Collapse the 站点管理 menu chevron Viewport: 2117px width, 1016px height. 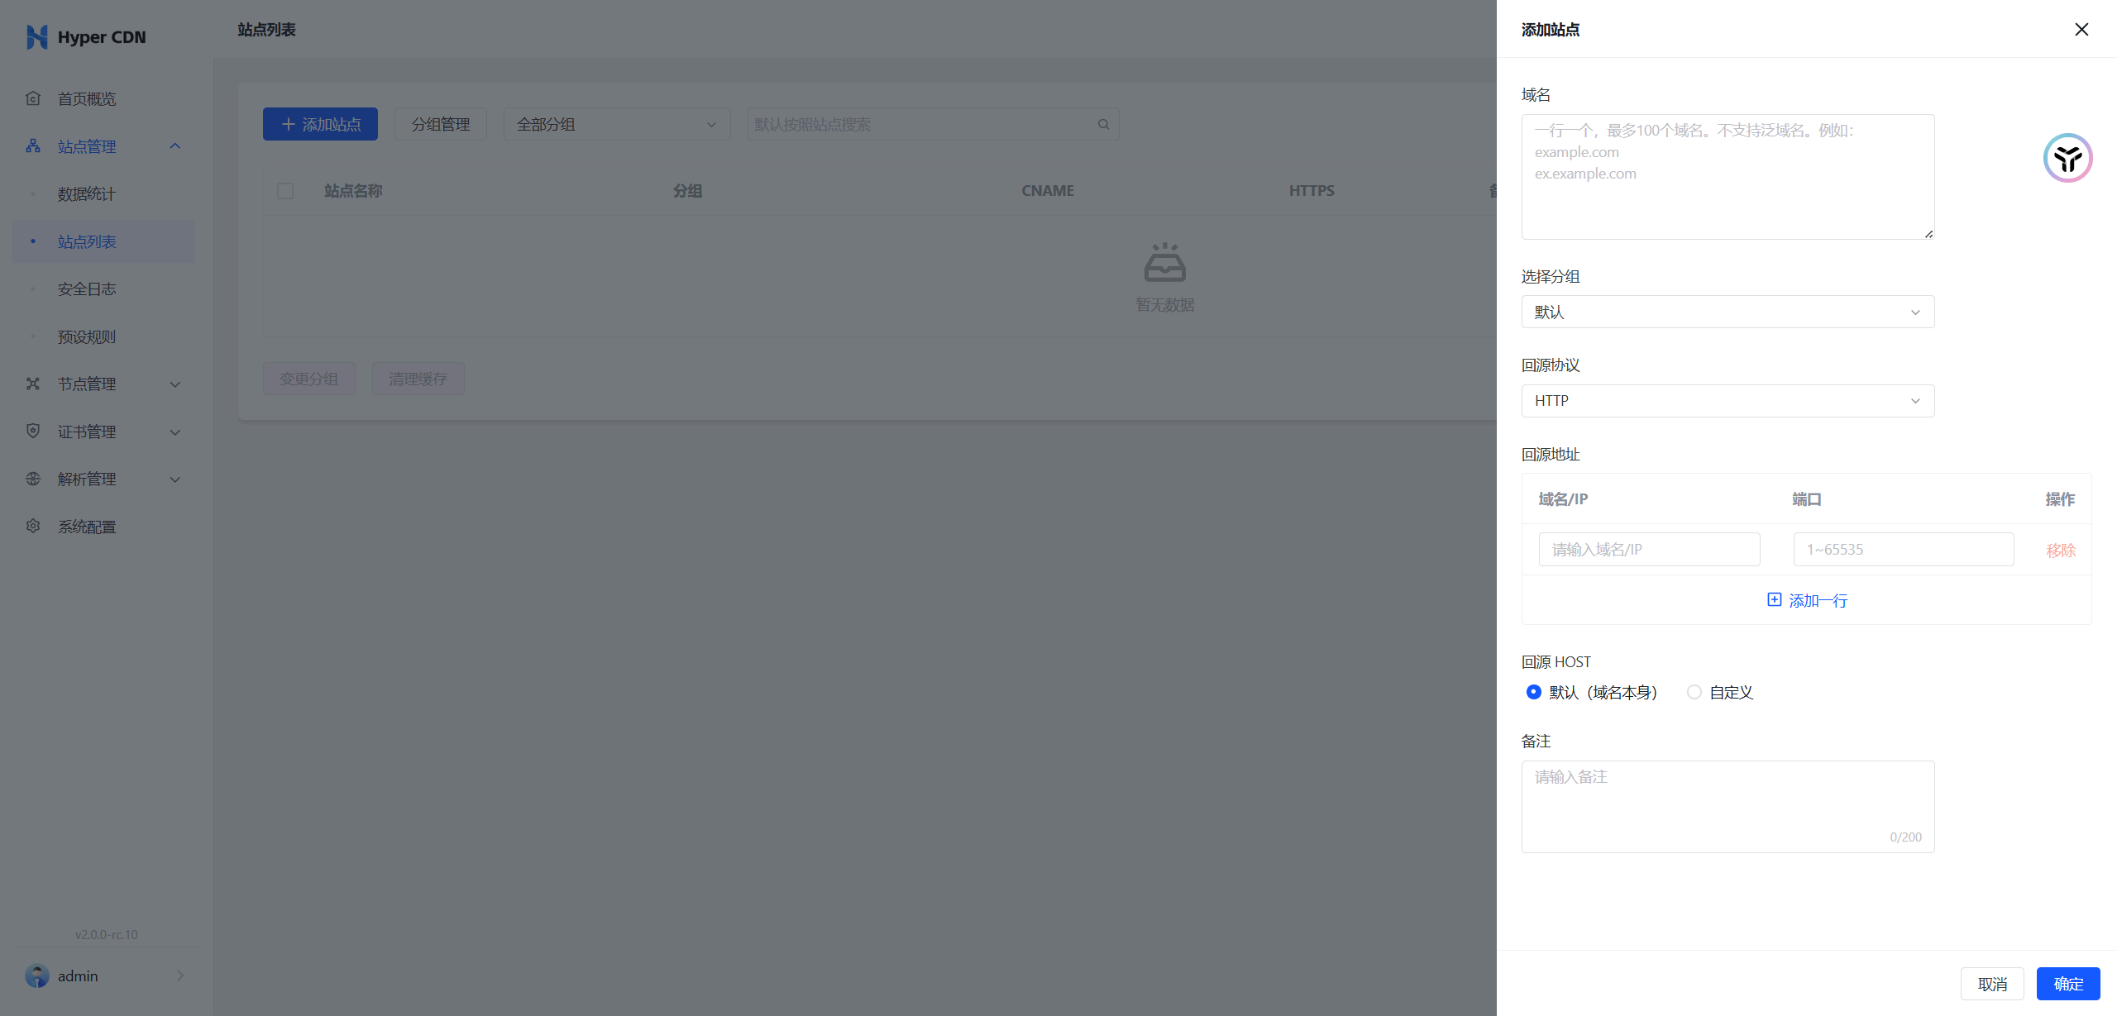174,146
